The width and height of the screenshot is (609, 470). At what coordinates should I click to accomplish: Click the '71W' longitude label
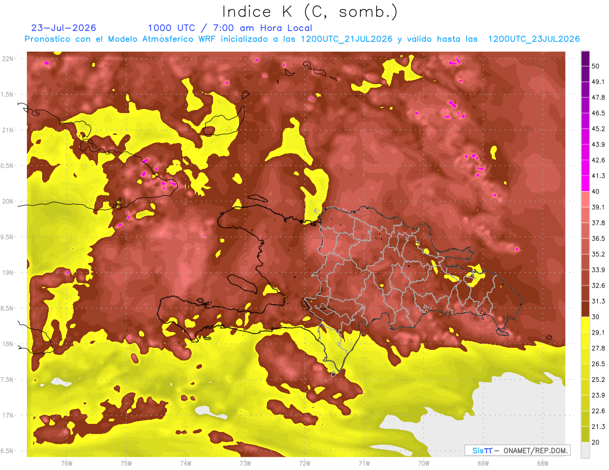364,463
